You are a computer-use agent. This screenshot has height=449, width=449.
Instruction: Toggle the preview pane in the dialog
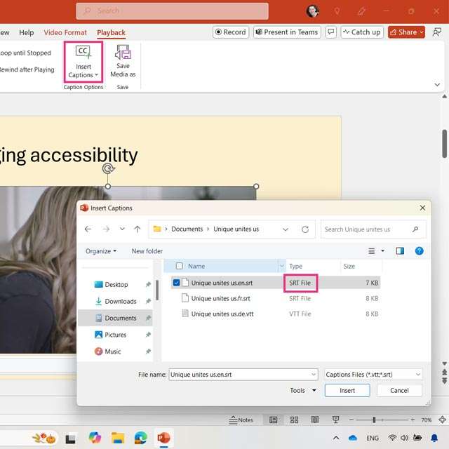click(400, 250)
